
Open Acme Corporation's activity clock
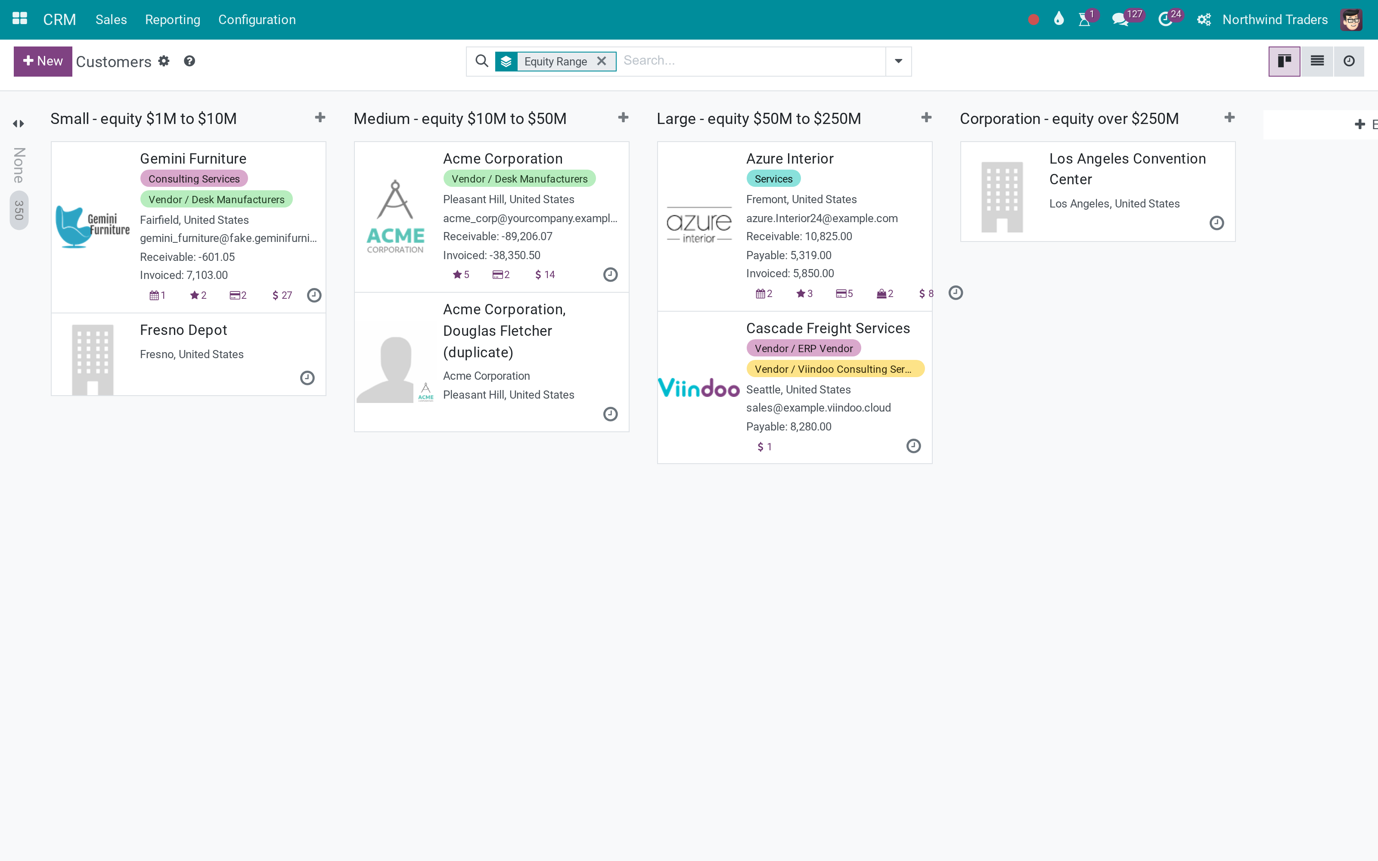coord(611,275)
